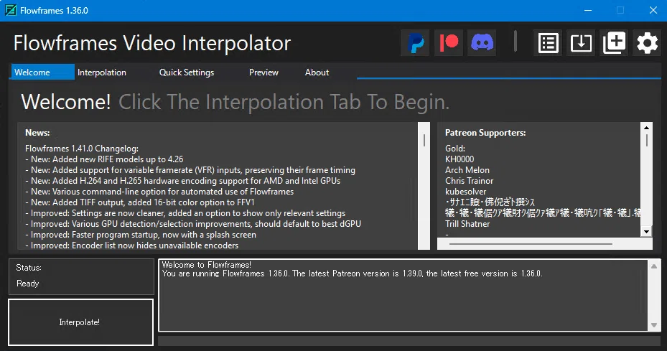The image size is (667, 351).
Task: Click the variable framerate (VFR) news line
Action: tap(190, 170)
